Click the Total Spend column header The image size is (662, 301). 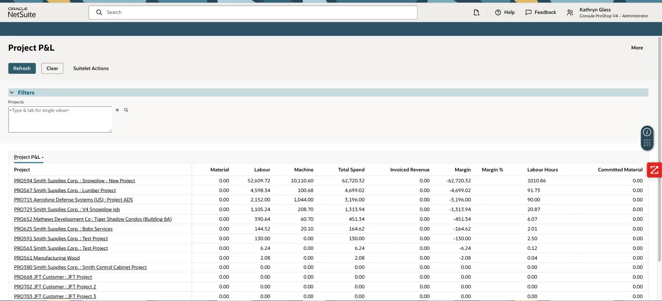point(351,170)
